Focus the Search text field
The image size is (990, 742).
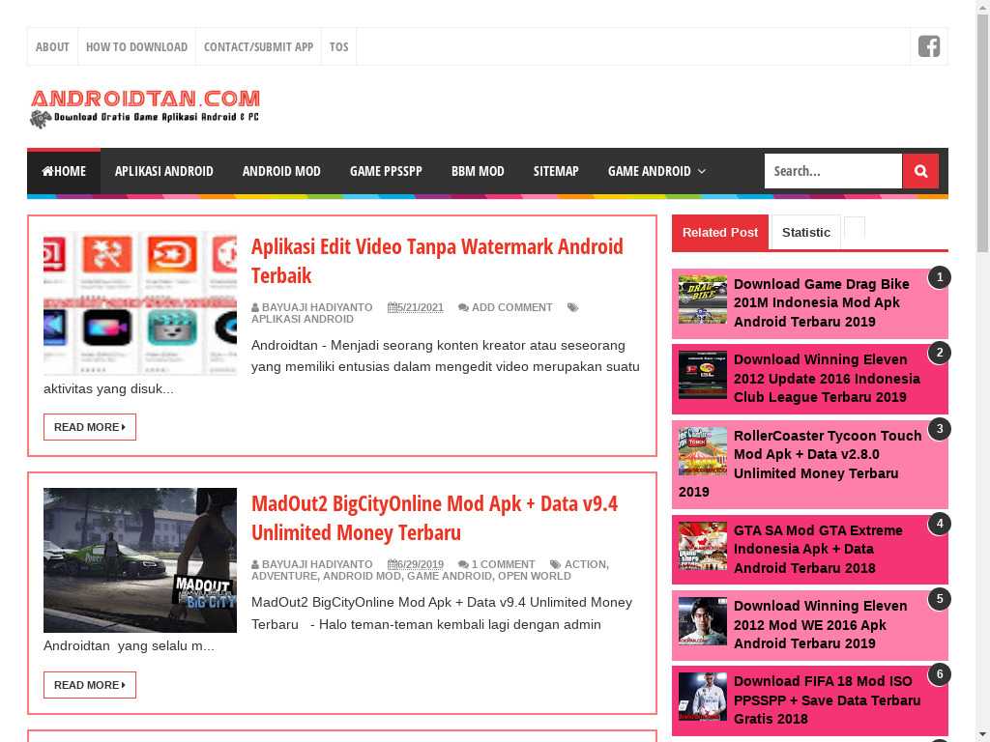coord(832,171)
